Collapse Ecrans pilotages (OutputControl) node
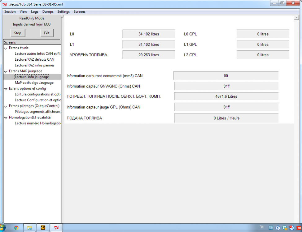Viewport: 302px width, 232px height. (6, 106)
